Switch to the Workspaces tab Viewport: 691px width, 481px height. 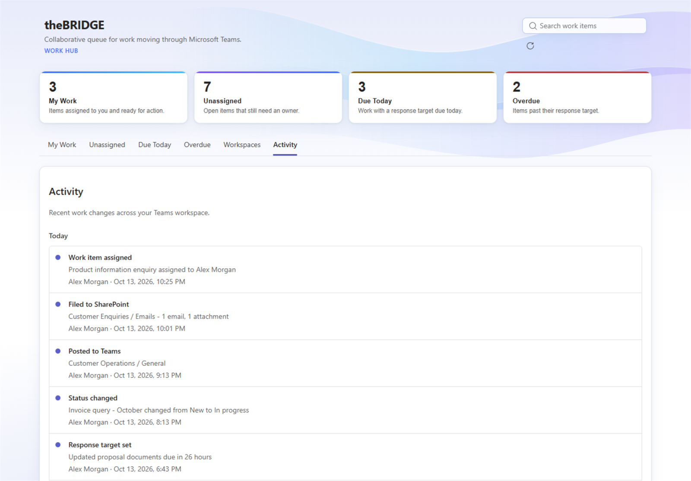242,145
